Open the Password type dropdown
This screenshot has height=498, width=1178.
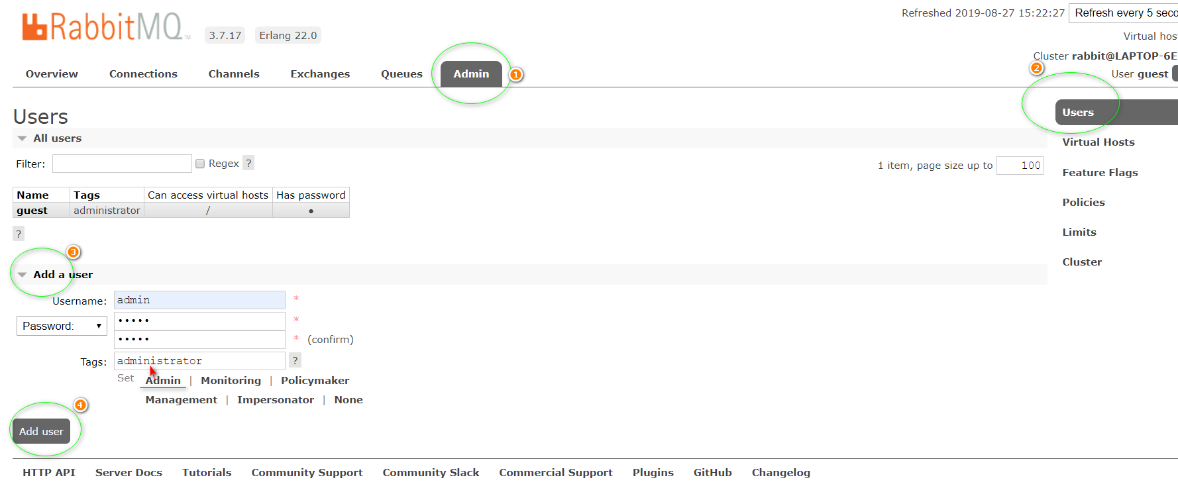pos(62,326)
